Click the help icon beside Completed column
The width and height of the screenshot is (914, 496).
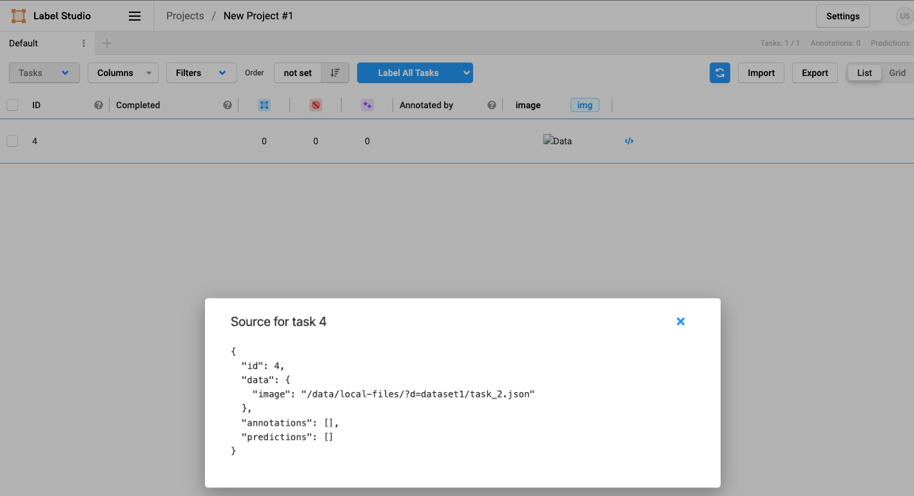click(227, 104)
